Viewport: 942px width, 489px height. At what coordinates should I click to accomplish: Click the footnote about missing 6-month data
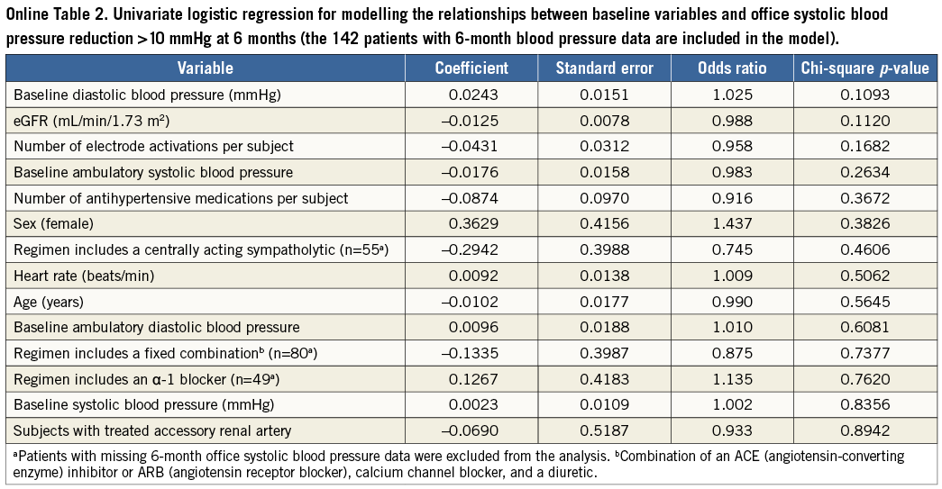[270, 457]
